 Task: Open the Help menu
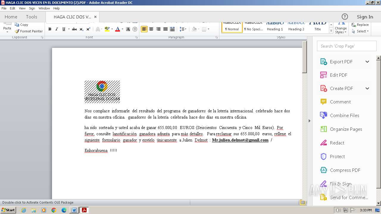tap(56, 8)
